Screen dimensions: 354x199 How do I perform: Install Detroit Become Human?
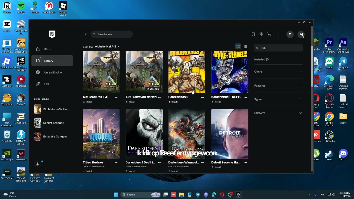point(216,167)
